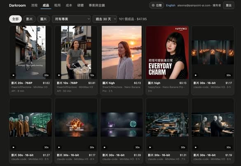Play the $1.19 video
Viewport: 241px width, 166px height.
tap(196, 147)
